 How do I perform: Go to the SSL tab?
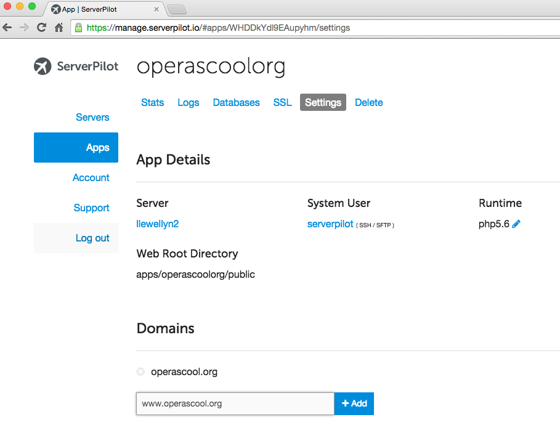coord(282,103)
